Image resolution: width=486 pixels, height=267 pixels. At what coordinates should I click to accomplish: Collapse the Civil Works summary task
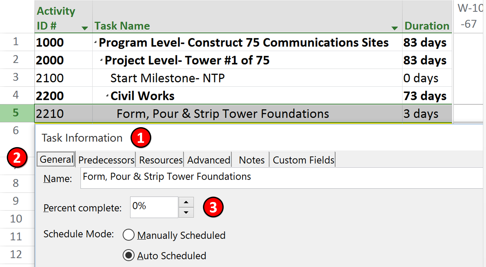107,95
